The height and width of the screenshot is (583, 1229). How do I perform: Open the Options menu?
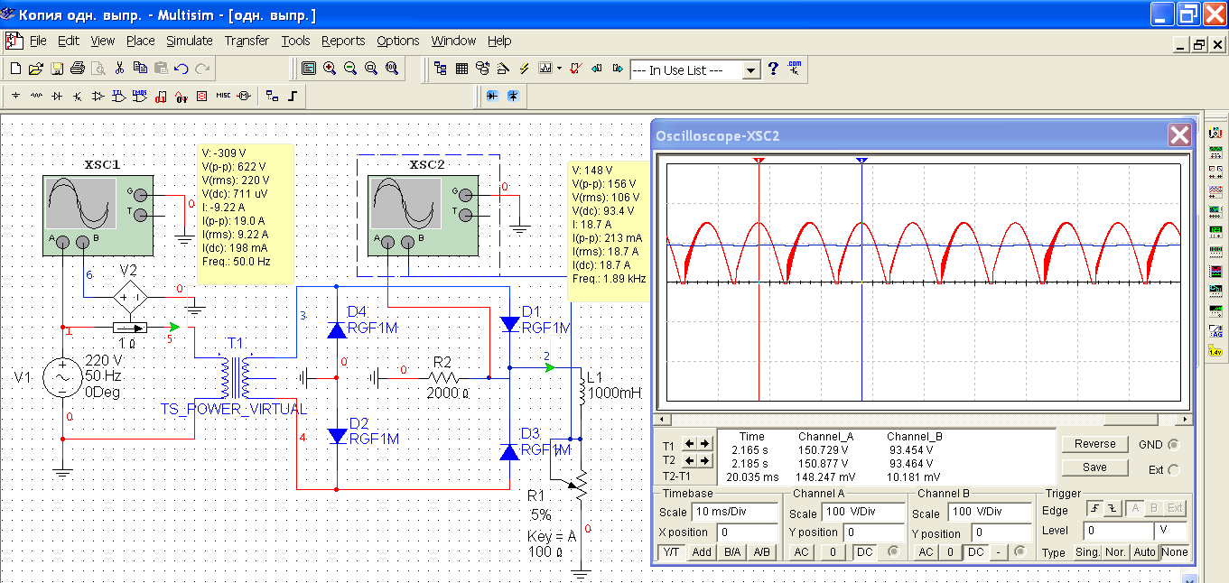[398, 41]
